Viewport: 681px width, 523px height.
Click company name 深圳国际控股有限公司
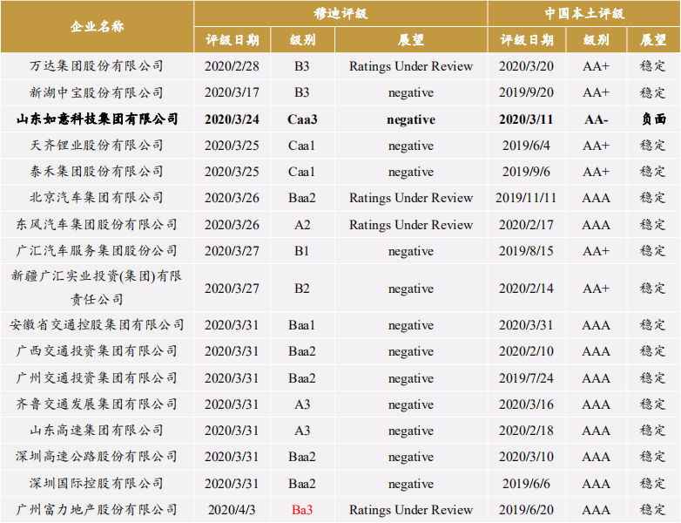pos(97,484)
